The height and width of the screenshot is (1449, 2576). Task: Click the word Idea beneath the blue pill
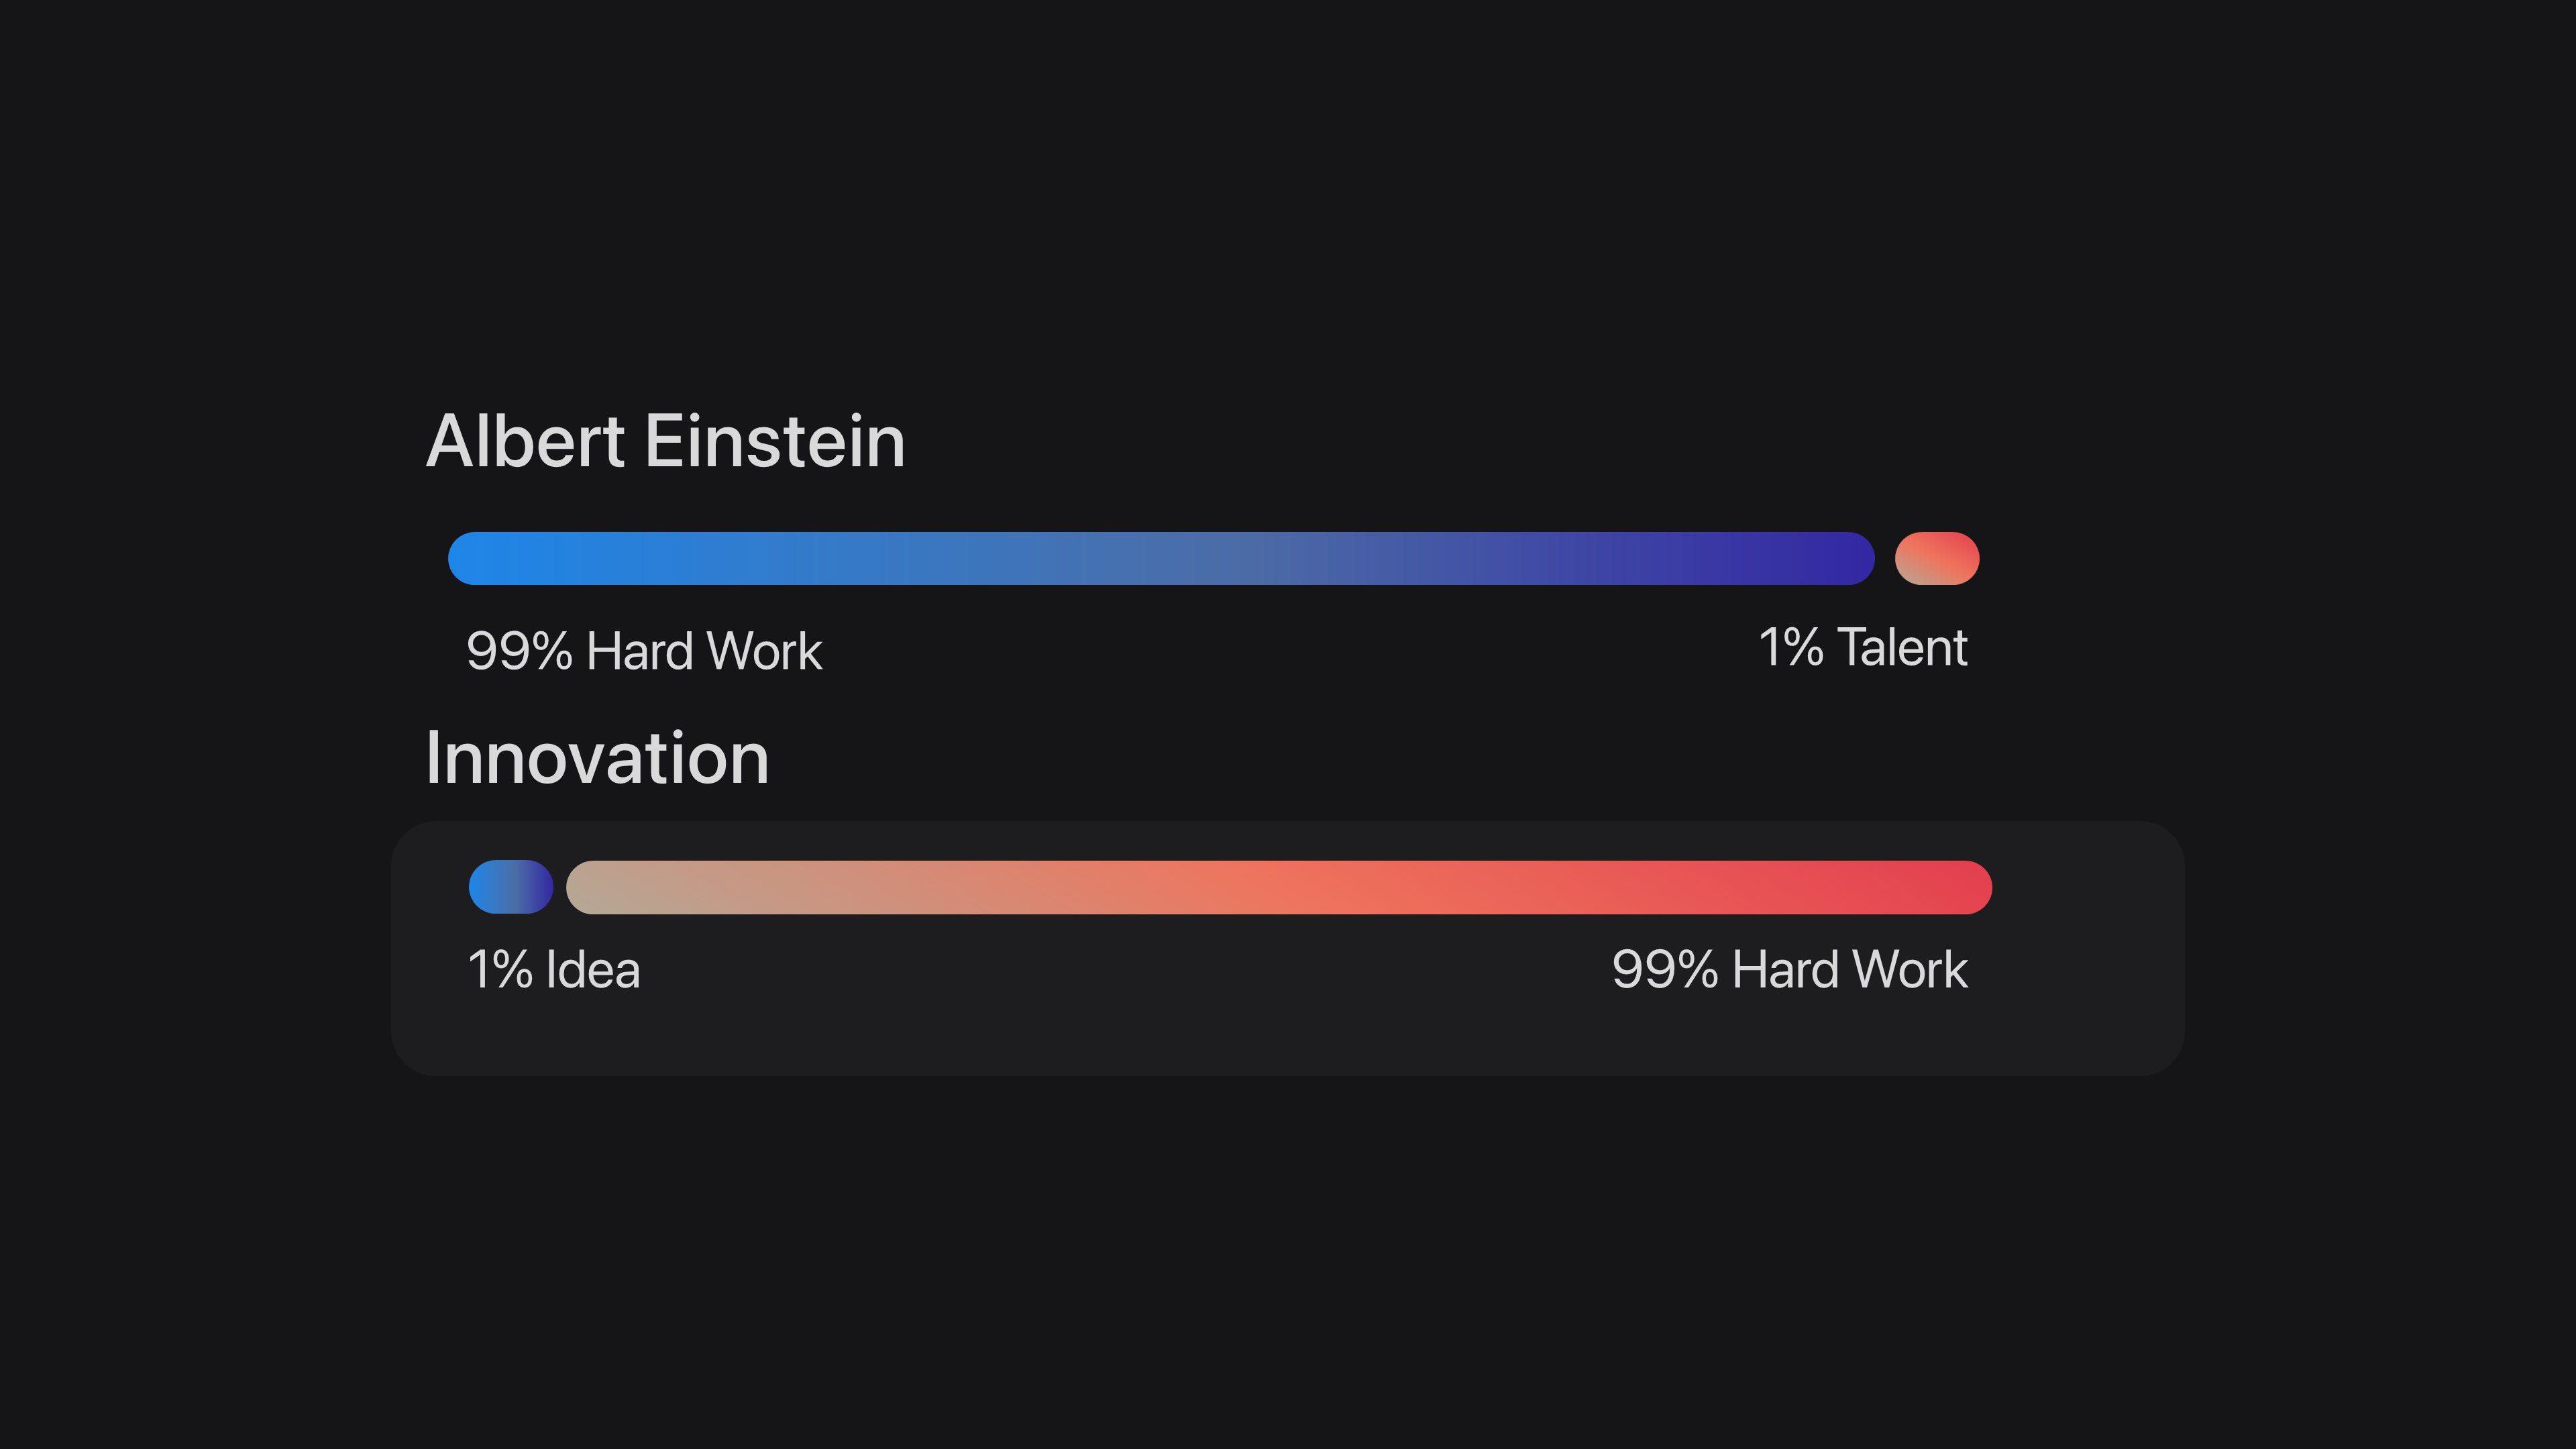[x=592, y=970]
